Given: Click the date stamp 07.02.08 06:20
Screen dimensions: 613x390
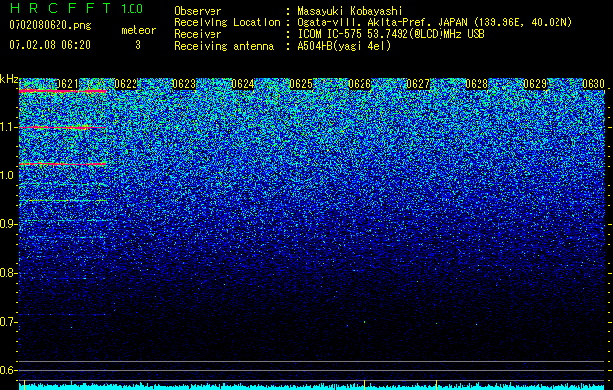Looking at the screenshot, I should point(50,45).
